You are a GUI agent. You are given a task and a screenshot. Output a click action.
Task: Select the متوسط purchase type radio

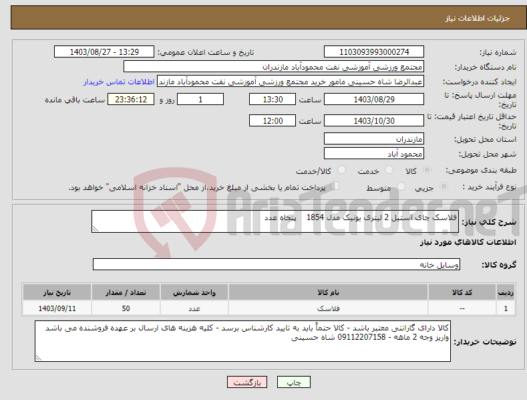point(401,186)
